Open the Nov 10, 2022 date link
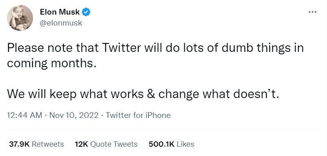The image size is (327, 156). [74, 115]
